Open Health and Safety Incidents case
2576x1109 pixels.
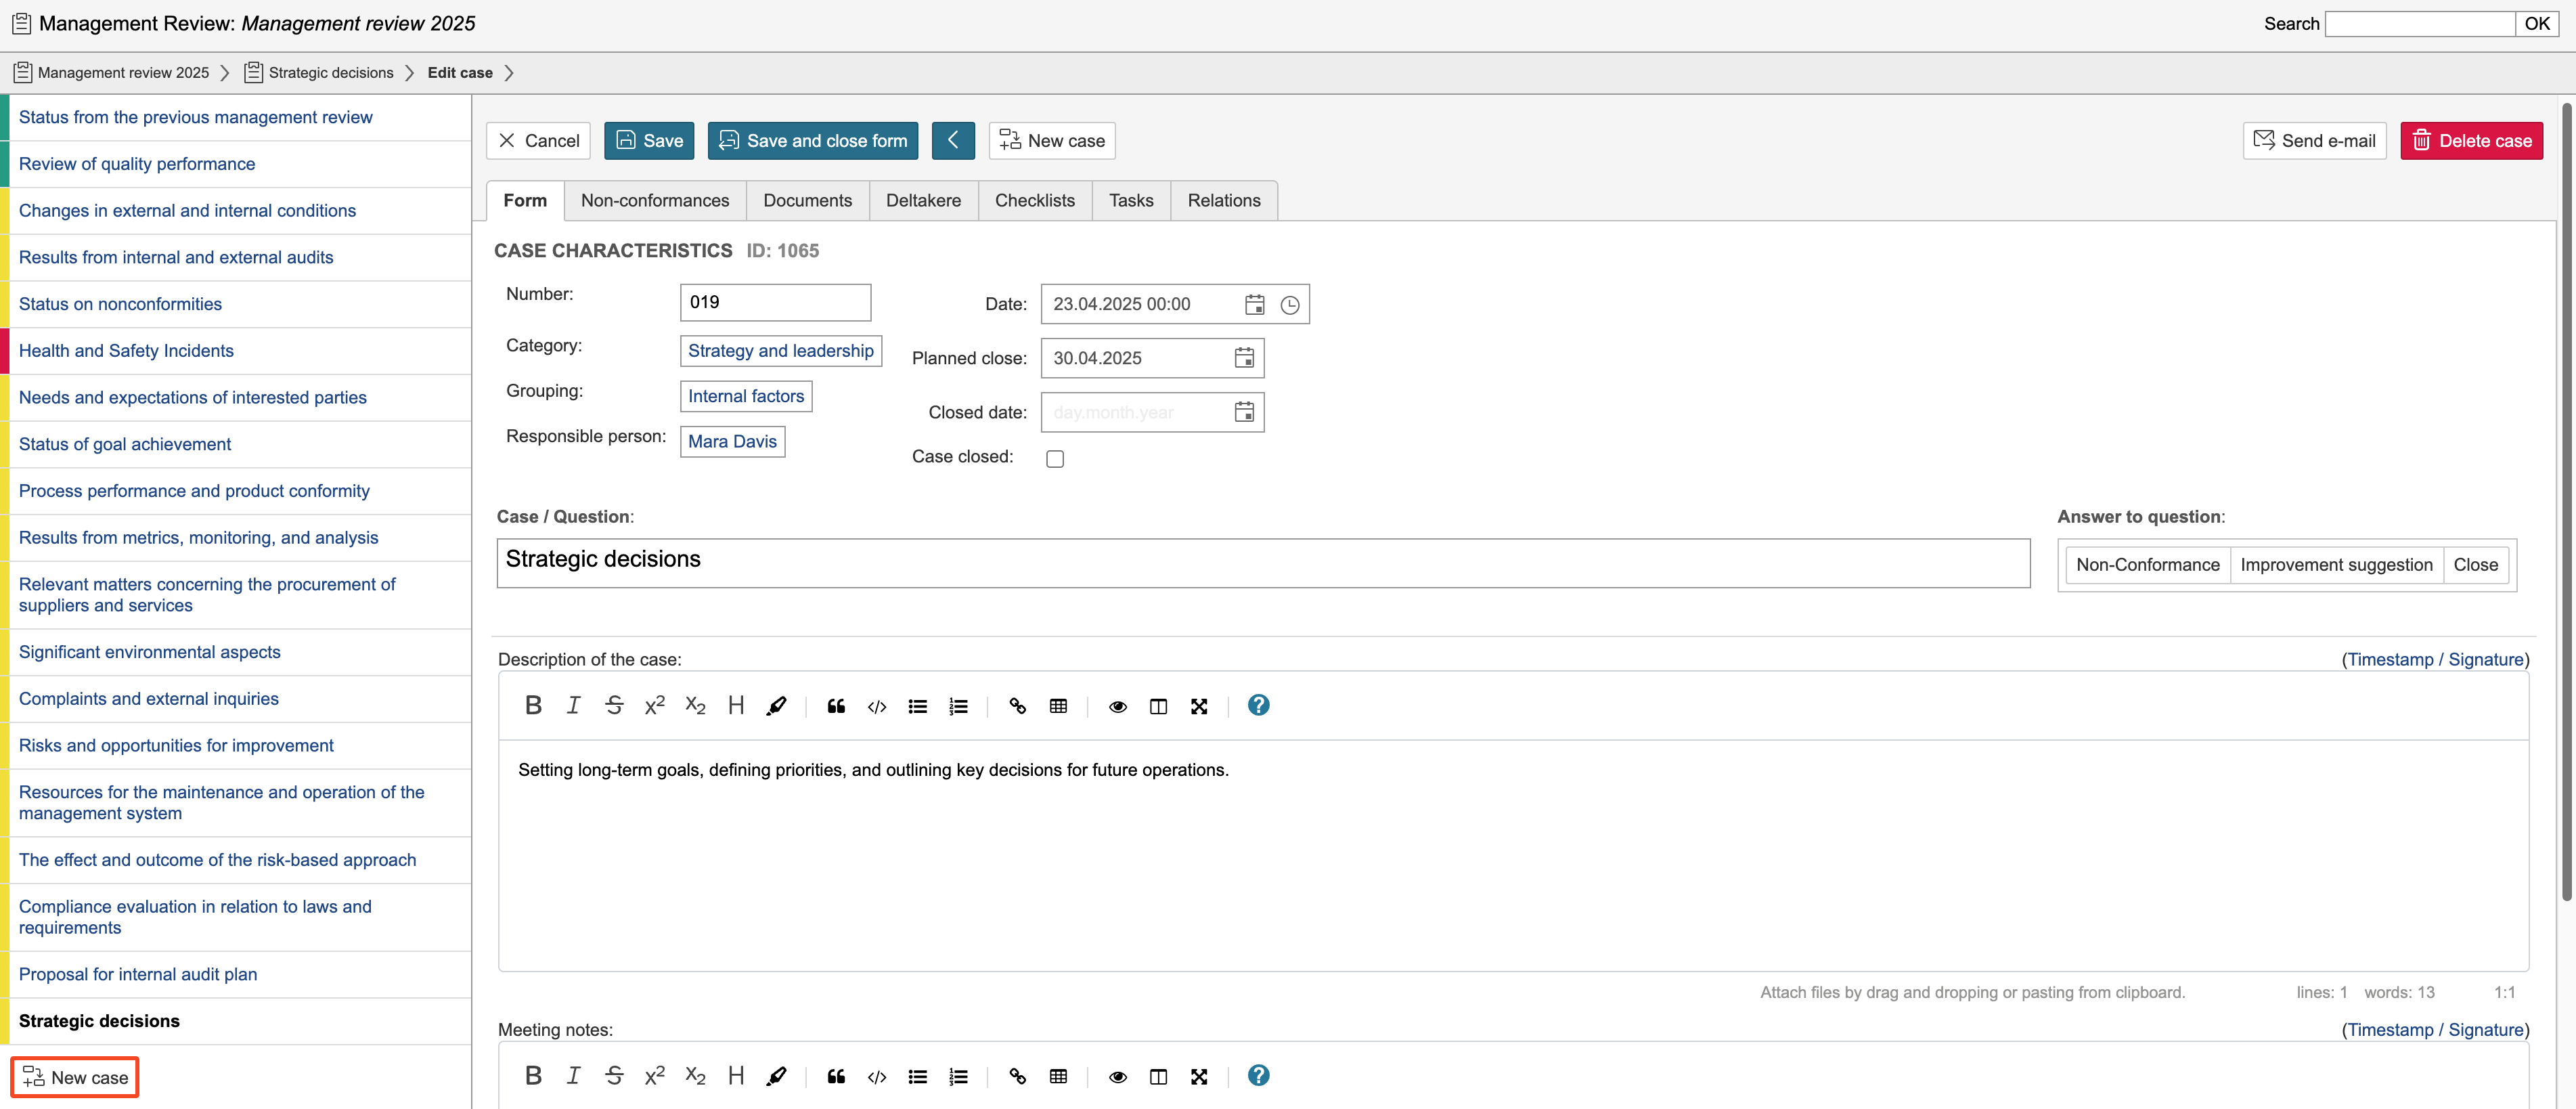pyautogui.click(x=126, y=351)
